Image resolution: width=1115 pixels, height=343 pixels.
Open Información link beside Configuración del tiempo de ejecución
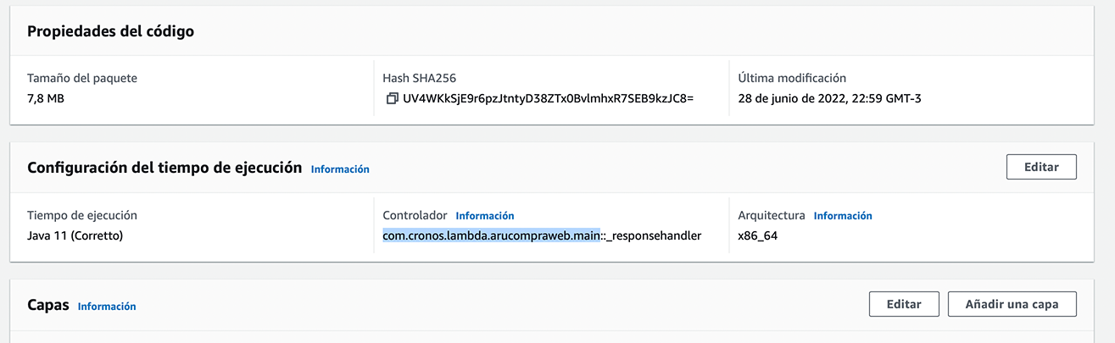pyautogui.click(x=340, y=169)
